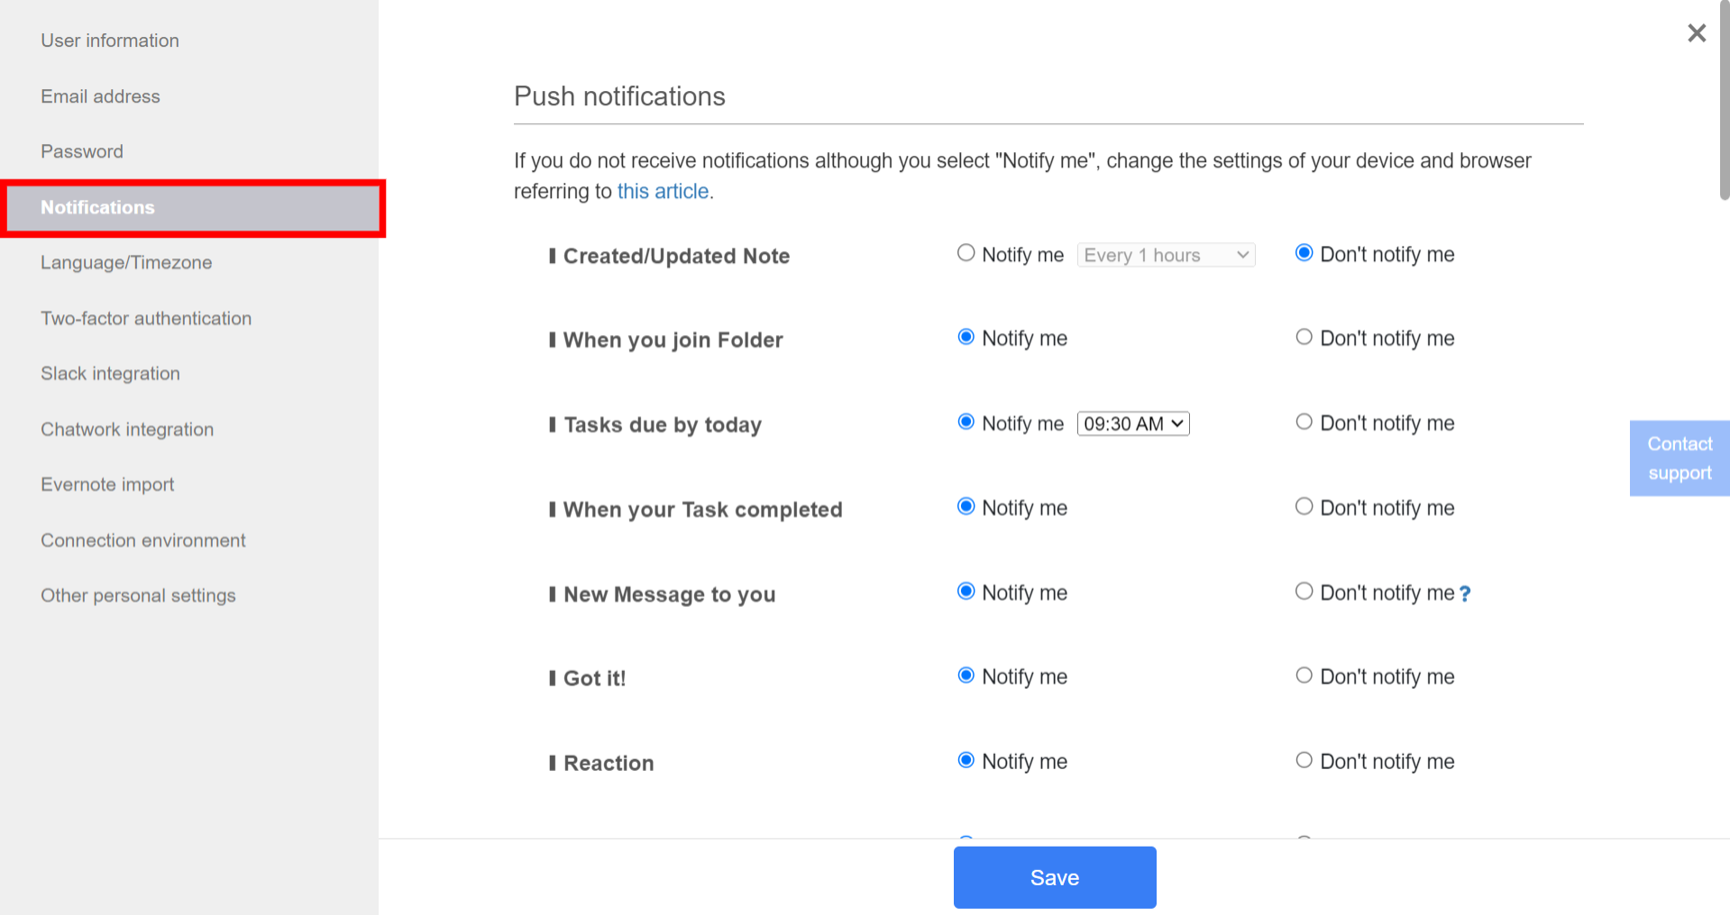1730x915 pixels.
Task: Open Language/Timezone settings
Action: pyautogui.click(x=125, y=262)
